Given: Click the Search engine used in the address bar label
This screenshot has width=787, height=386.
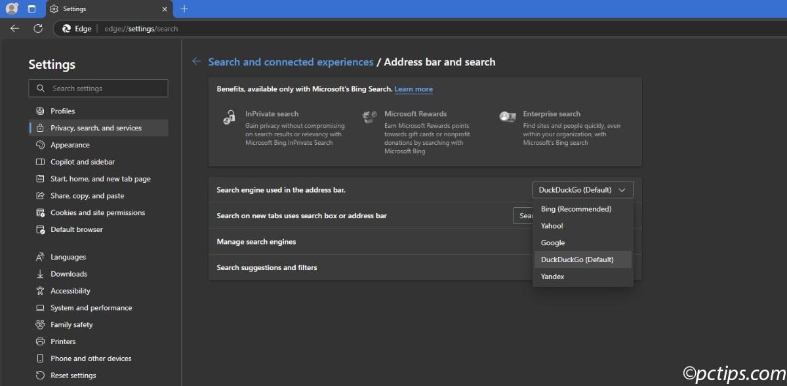Looking at the screenshot, I should (x=281, y=190).
